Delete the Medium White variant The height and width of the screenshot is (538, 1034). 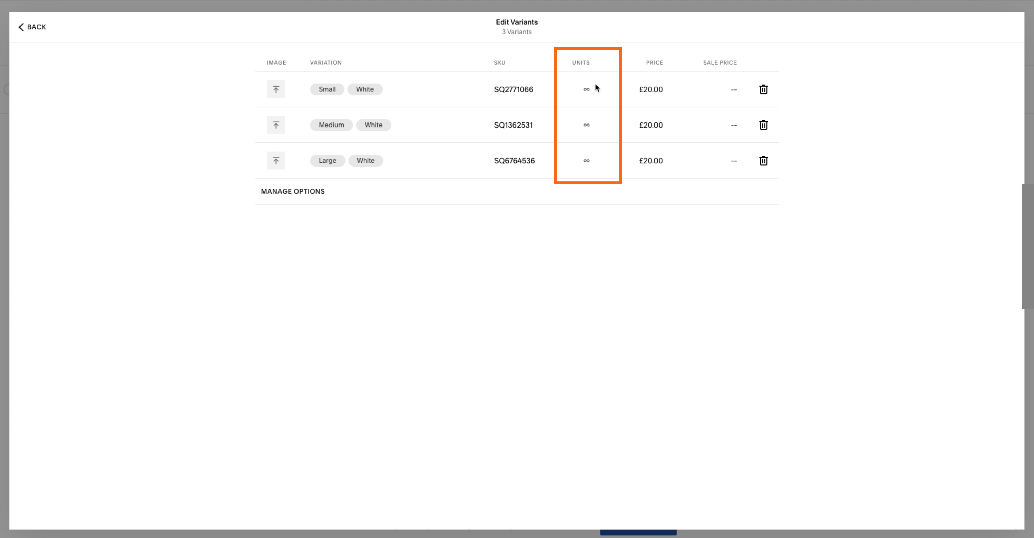pos(763,125)
